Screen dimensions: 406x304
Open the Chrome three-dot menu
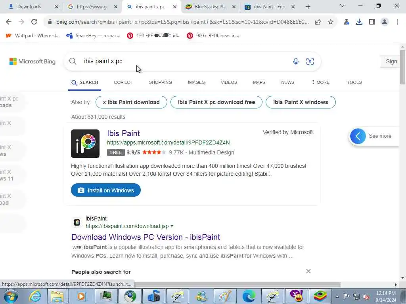pyautogui.click(x=397, y=22)
